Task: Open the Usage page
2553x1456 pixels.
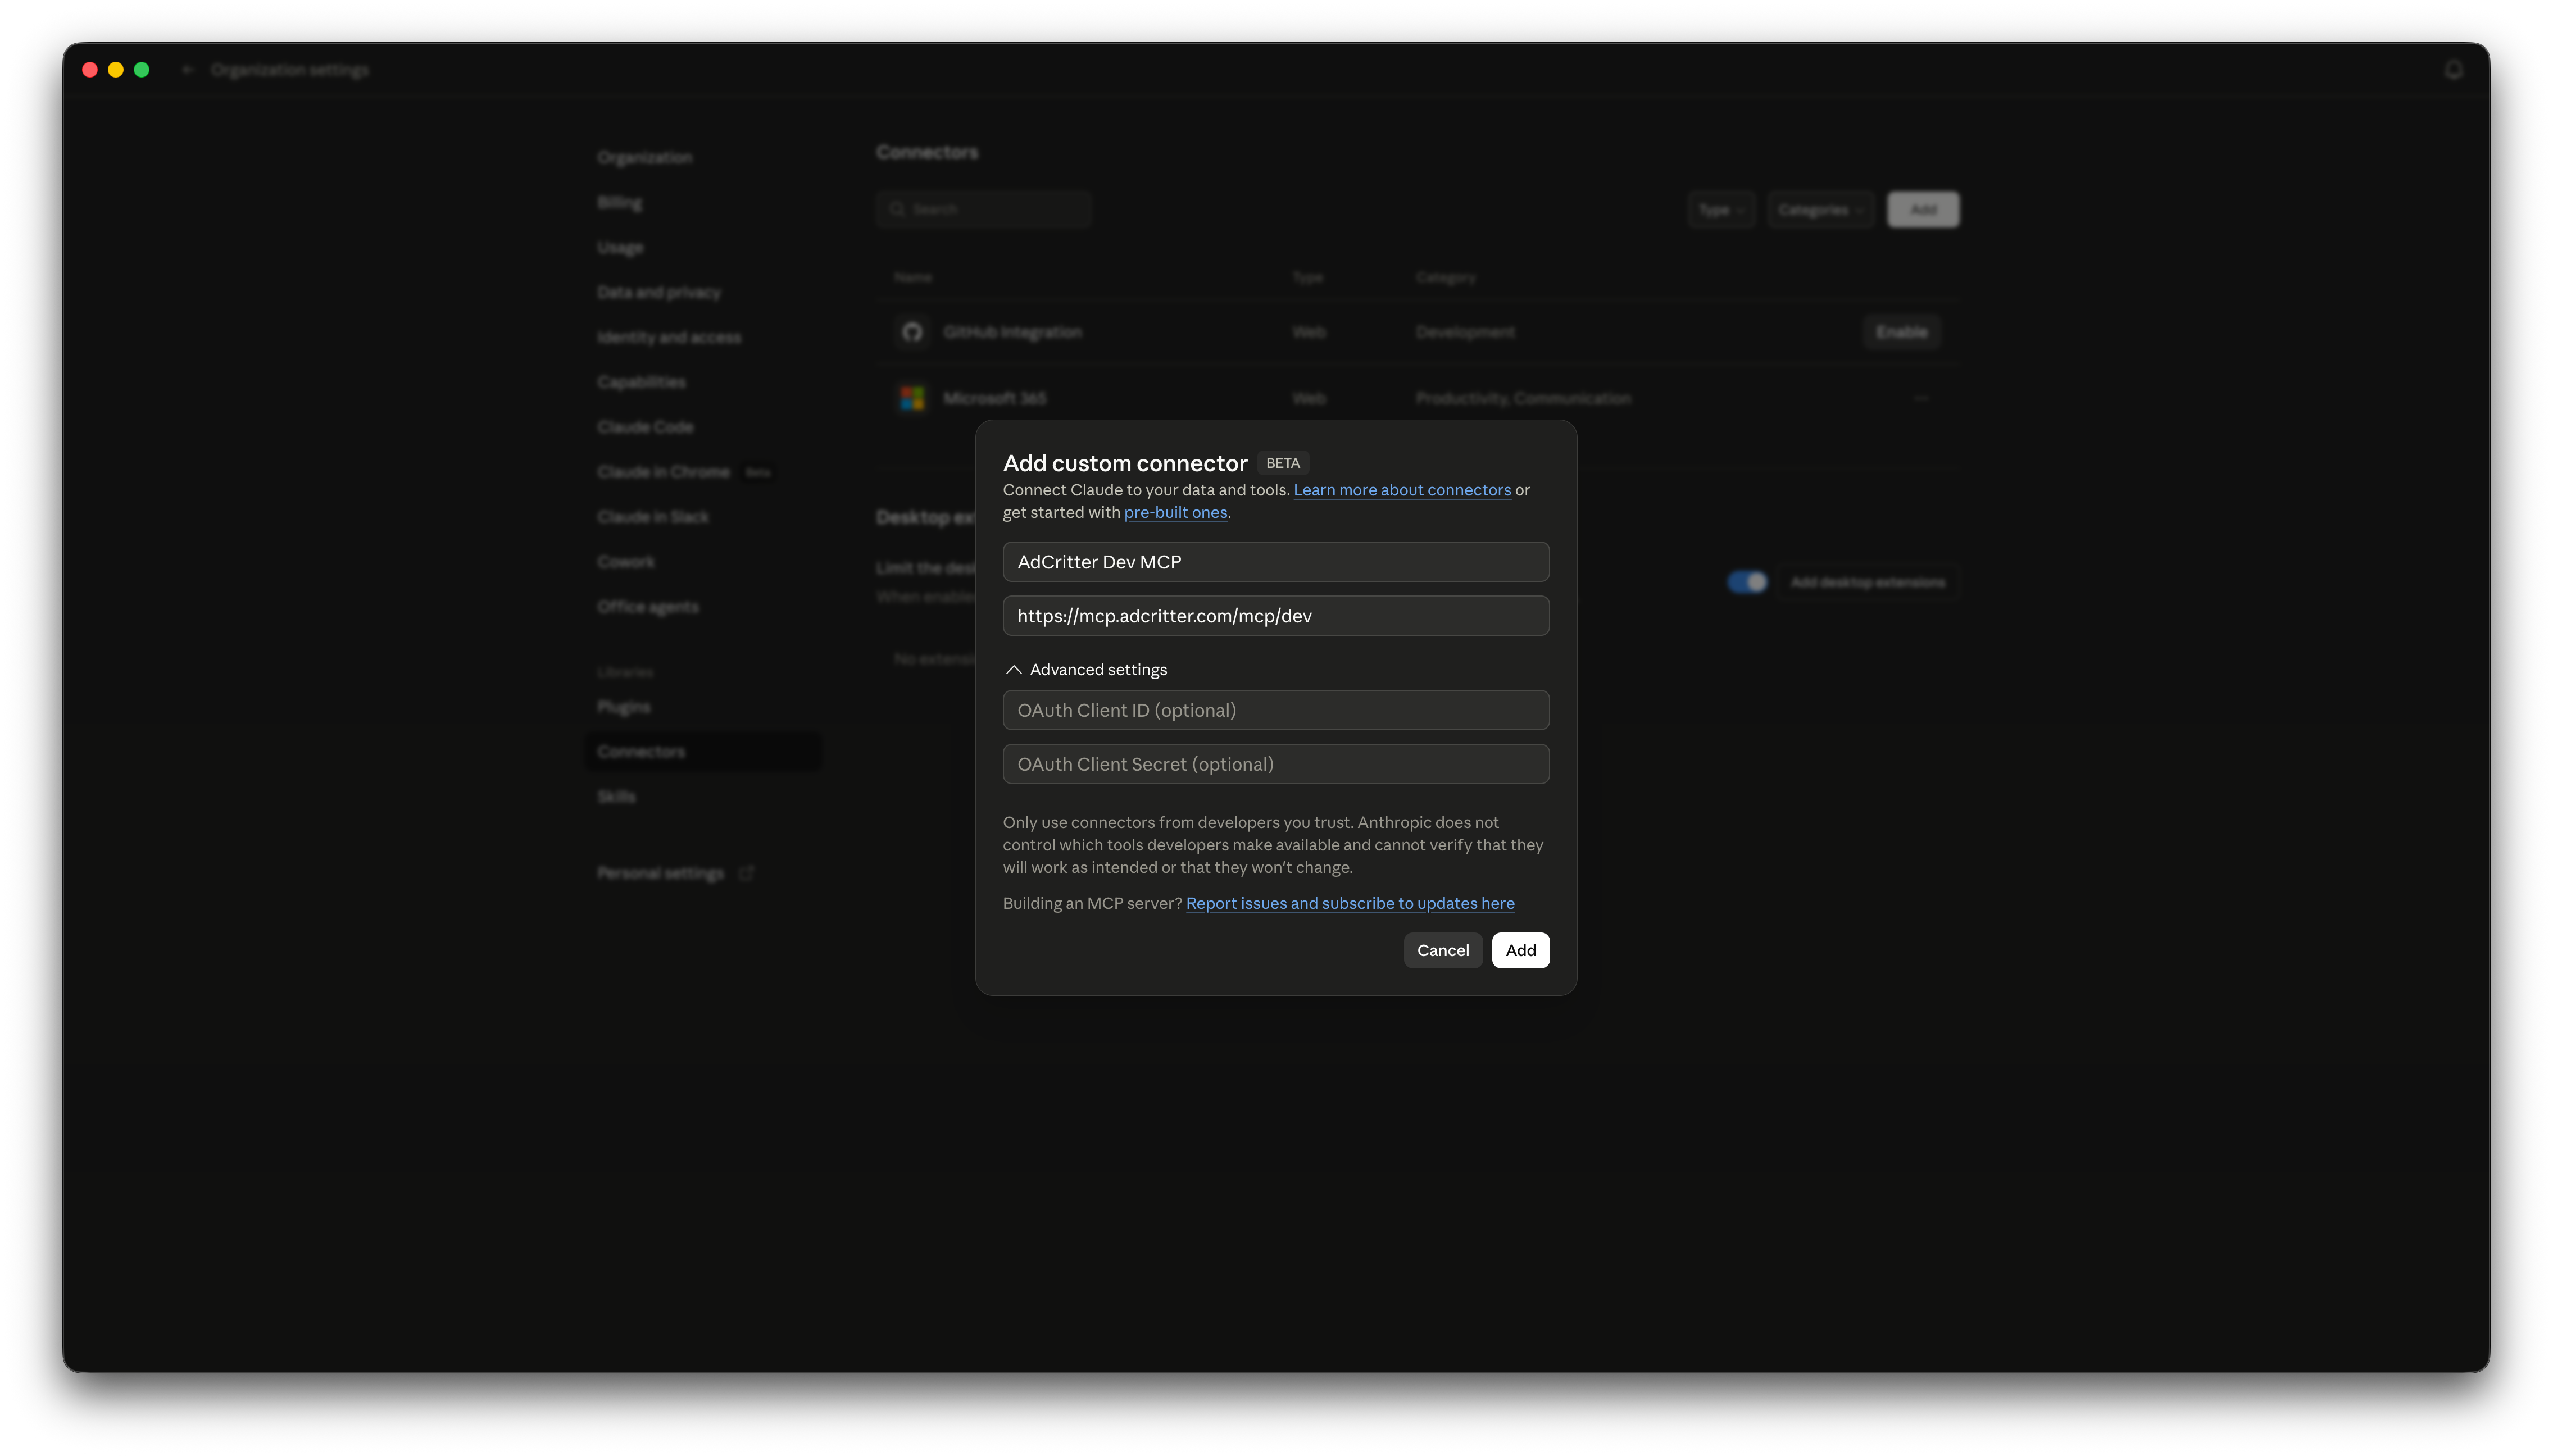Action: pos(620,247)
